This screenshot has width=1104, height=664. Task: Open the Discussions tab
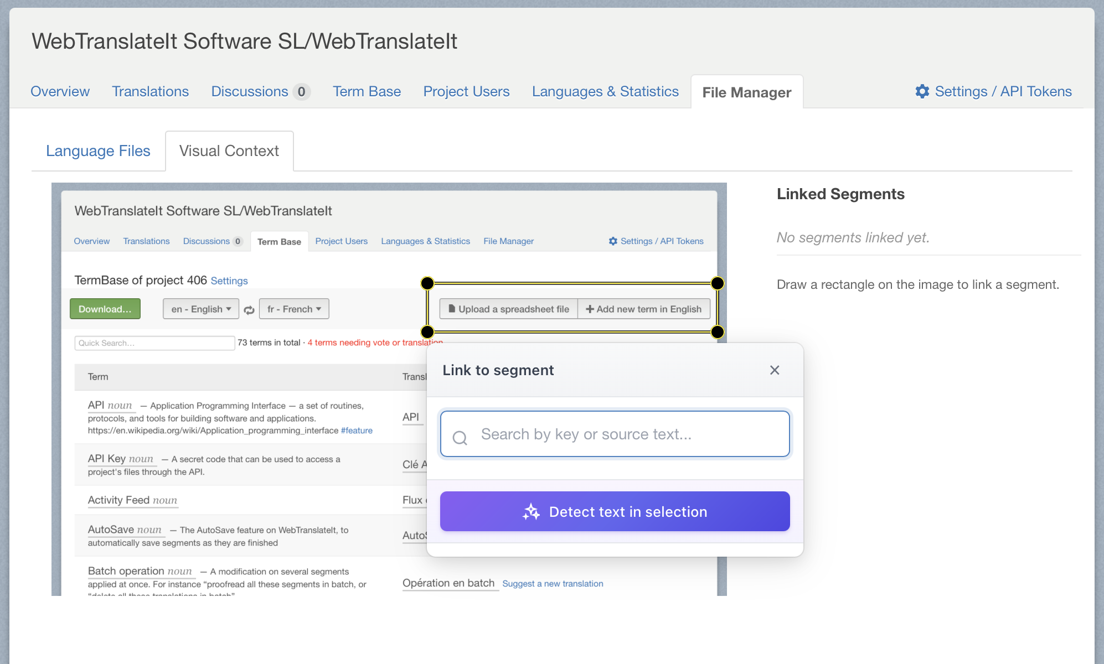(x=250, y=91)
